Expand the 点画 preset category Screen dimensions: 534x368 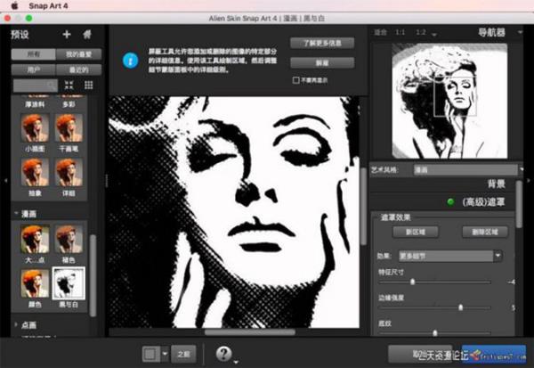[x=17, y=325]
